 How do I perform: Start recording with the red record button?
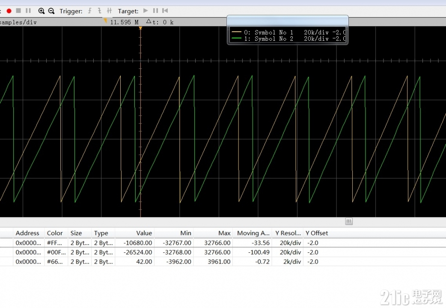(9, 11)
